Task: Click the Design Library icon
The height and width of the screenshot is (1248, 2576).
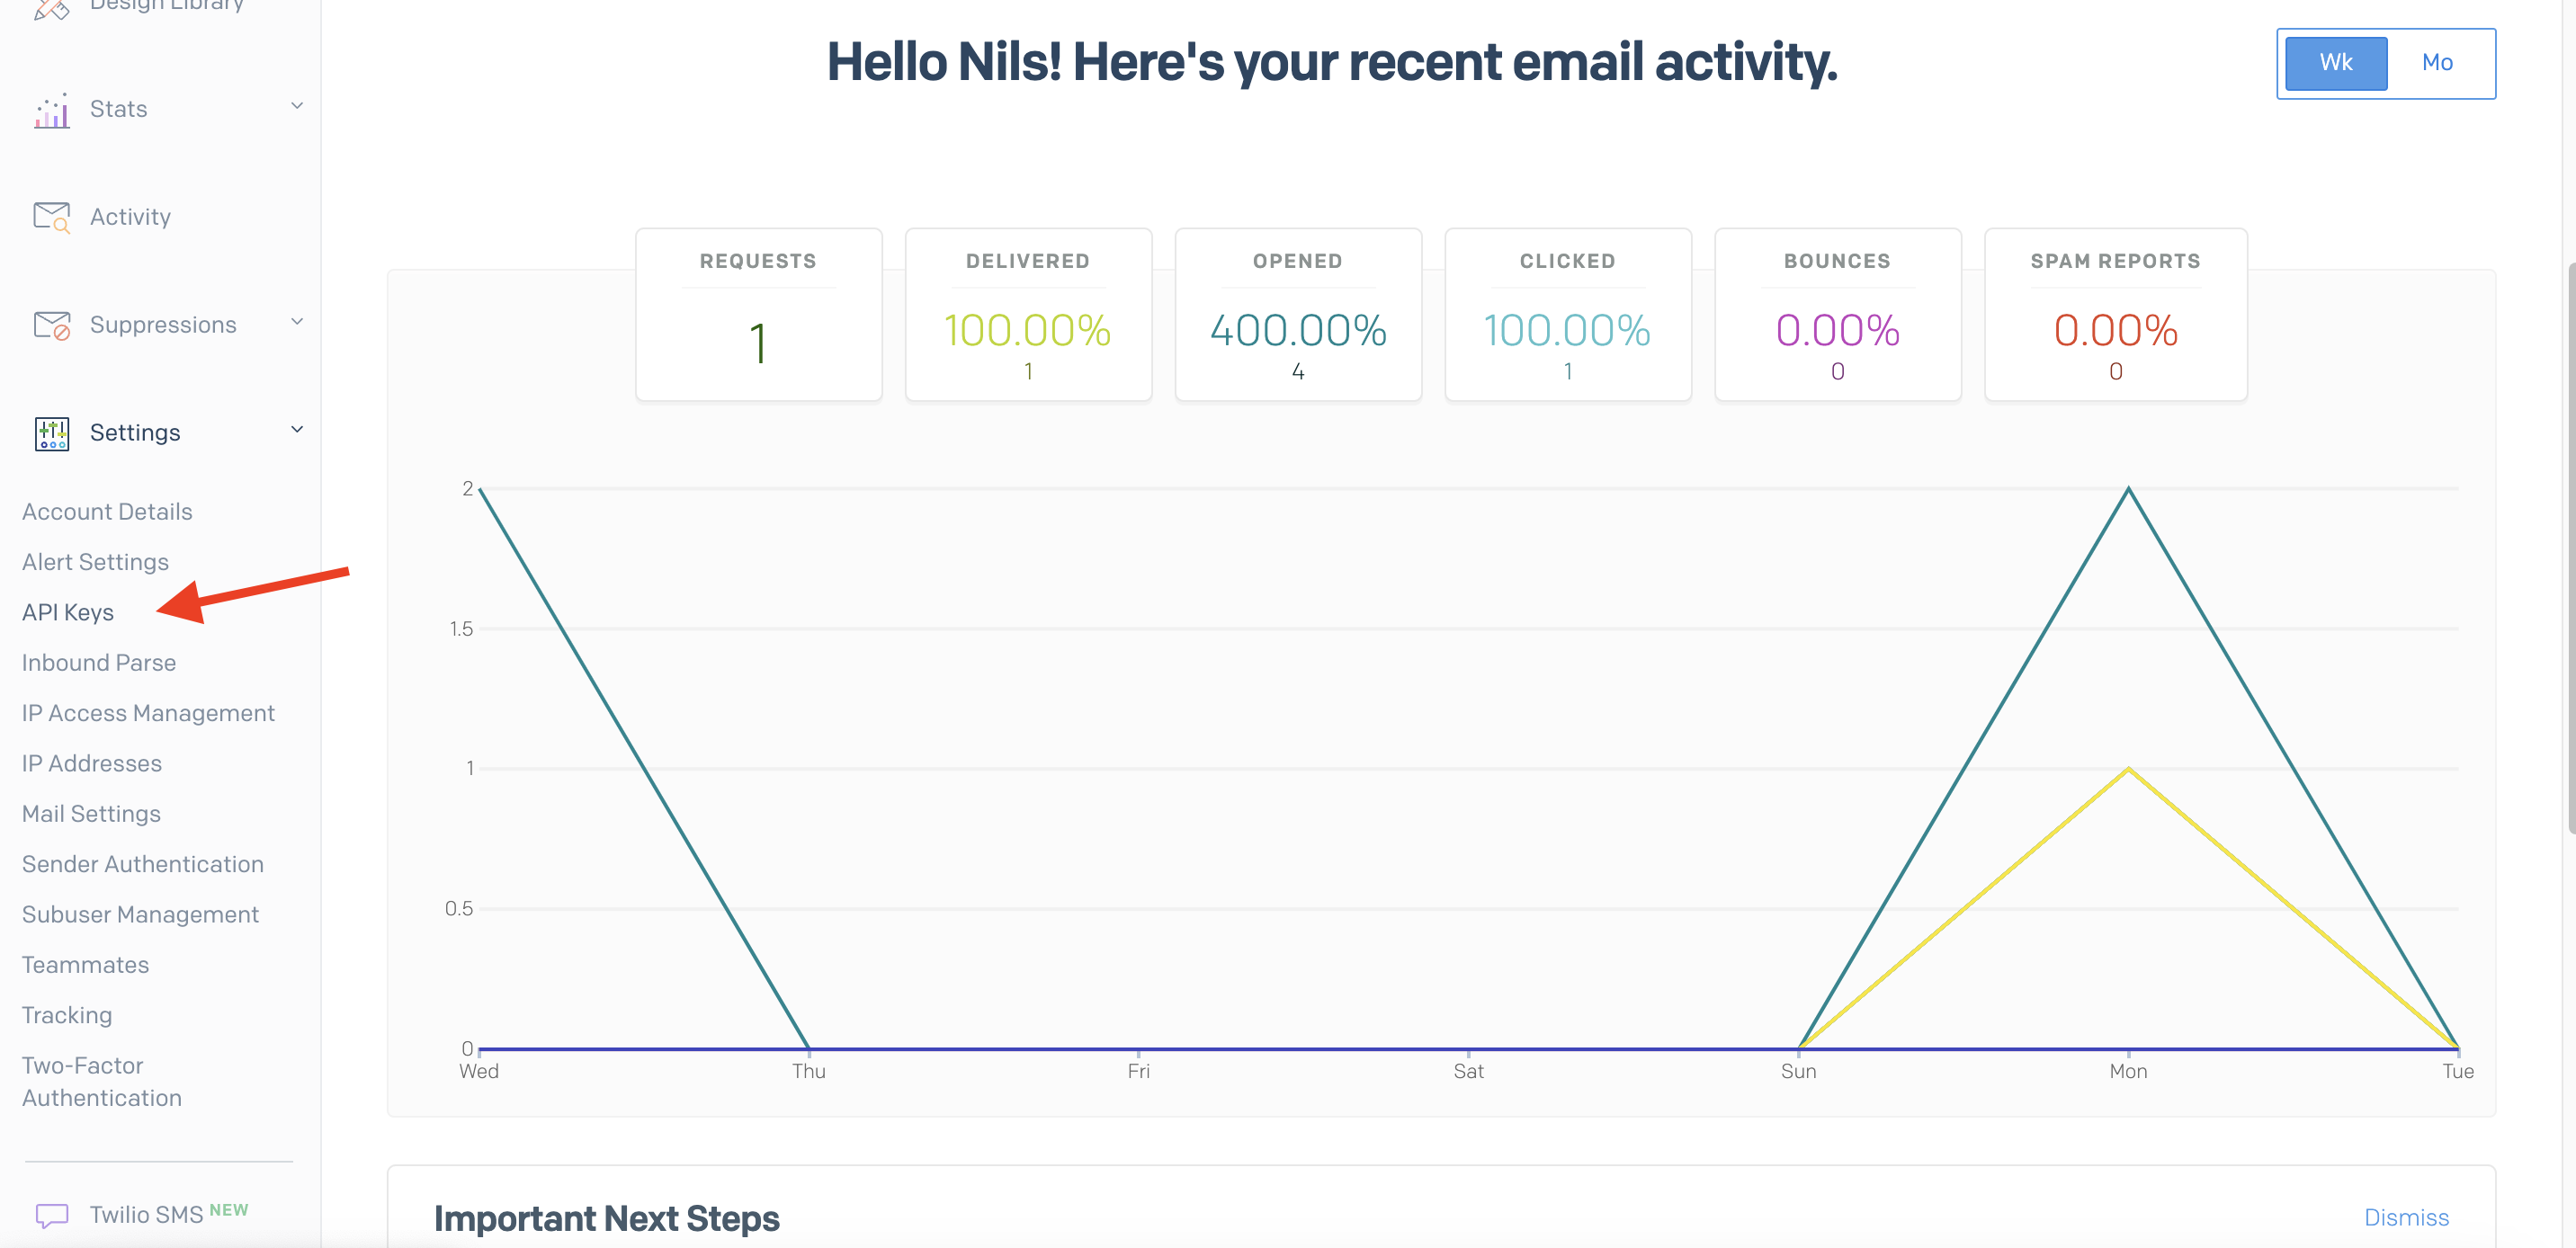Action: pos(52,8)
